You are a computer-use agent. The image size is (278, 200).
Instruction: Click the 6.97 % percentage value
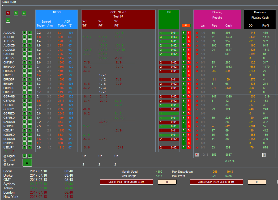pyautogui.click(x=230, y=161)
